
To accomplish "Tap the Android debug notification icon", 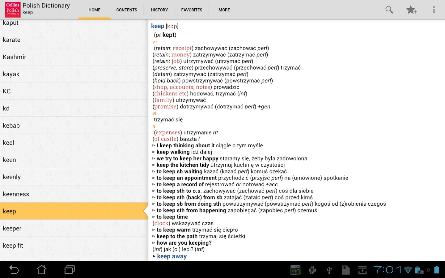I will 312,270.
